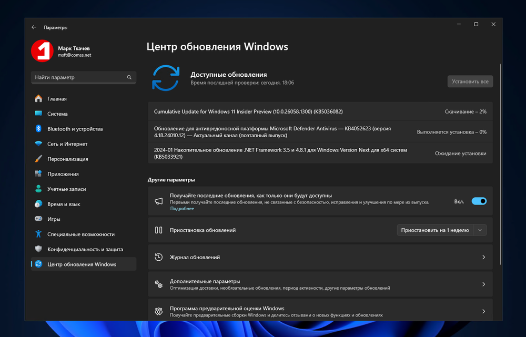
Task: Click the Учетные записи person icon
Action: [38, 189]
